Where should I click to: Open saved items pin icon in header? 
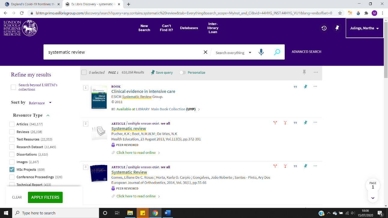pyautogui.click(x=337, y=28)
